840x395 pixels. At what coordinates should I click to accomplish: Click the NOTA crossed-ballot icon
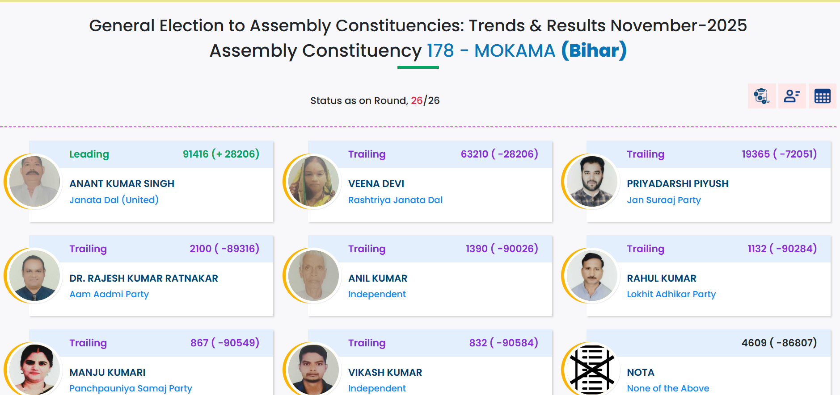[x=592, y=370]
